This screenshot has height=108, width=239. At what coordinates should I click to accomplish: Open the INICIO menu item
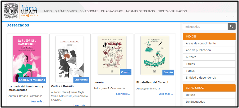(x=48, y=11)
